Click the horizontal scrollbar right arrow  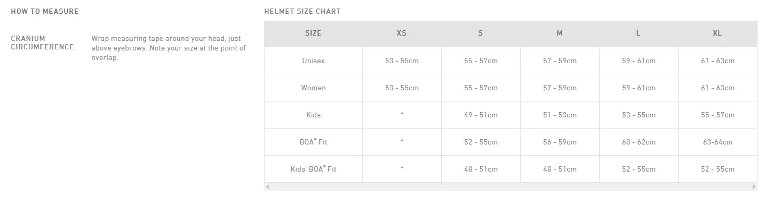point(754,187)
